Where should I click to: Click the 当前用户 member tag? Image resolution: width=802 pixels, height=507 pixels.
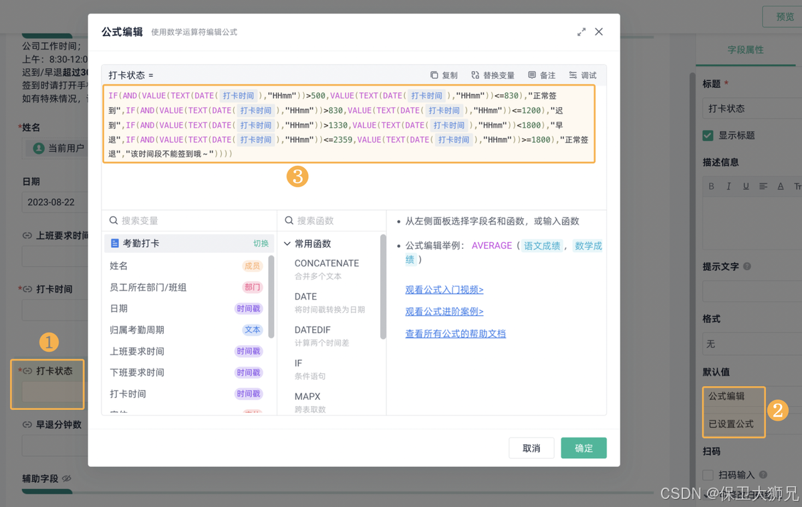pyautogui.click(x=56, y=148)
